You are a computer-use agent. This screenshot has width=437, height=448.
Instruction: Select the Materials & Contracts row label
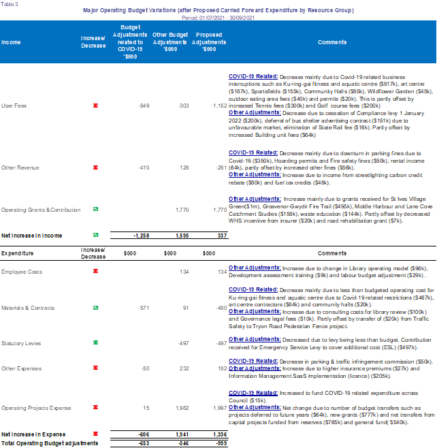[28, 308]
